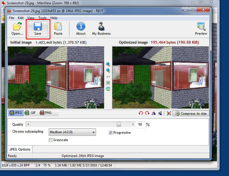229x176 pixels.
Task: Click the '195,464 bytes (190.88 KiB)' text
Action: (175, 42)
